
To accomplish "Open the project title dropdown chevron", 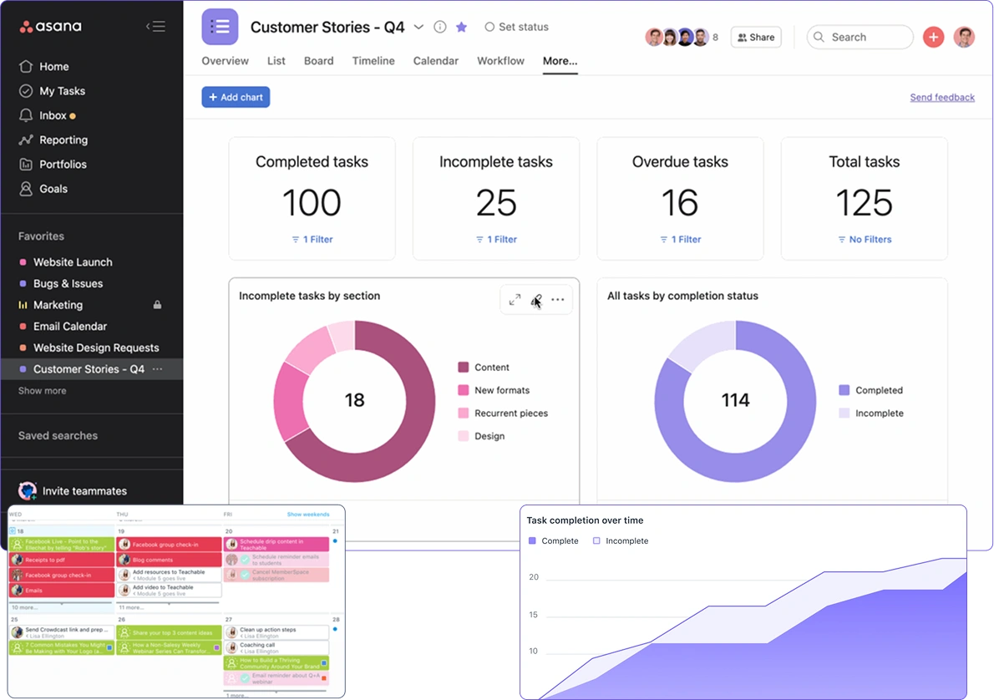I will pyautogui.click(x=418, y=27).
